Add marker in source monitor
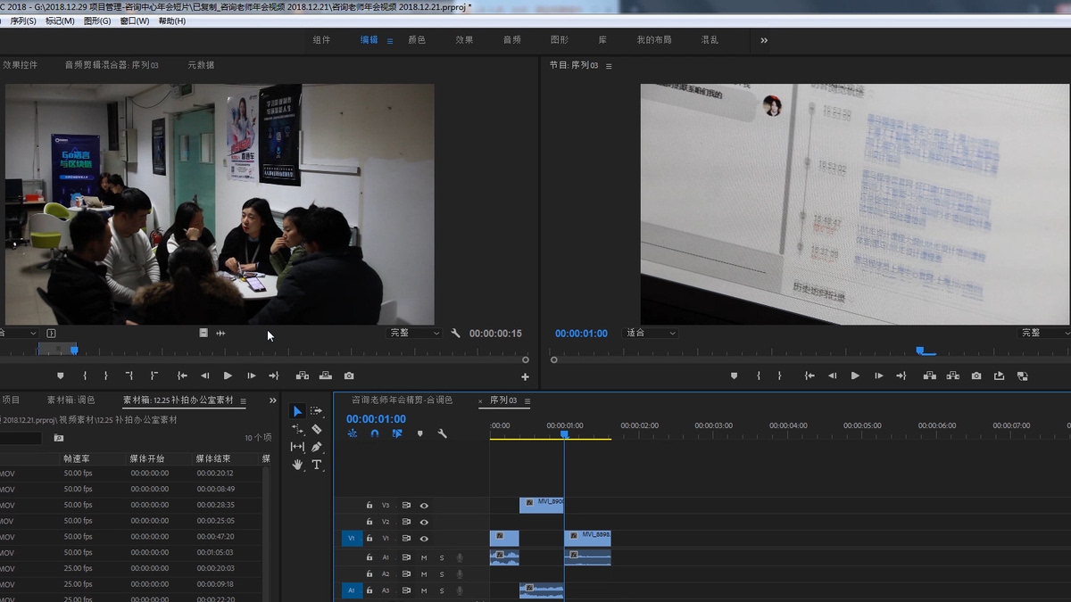Image resolution: width=1071 pixels, height=602 pixels. (61, 375)
